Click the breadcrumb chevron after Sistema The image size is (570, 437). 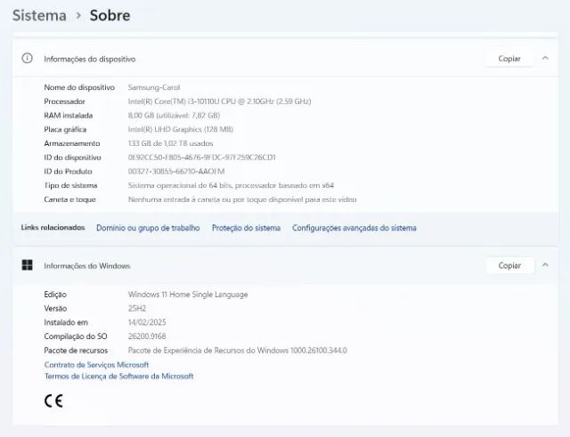(x=78, y=16)
